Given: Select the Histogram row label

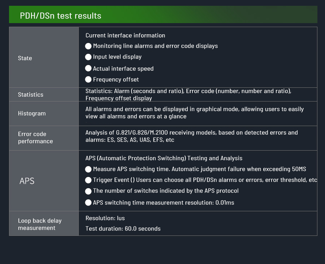Looking at the screenshot, I should tap(32, 113).
